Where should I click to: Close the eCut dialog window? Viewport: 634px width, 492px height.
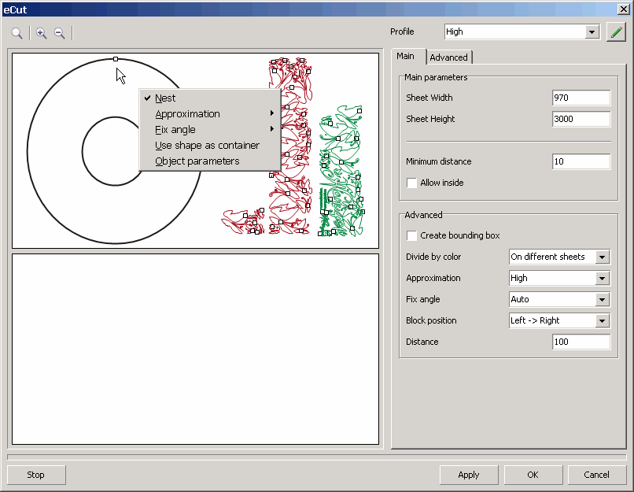(x=623, y=9)
